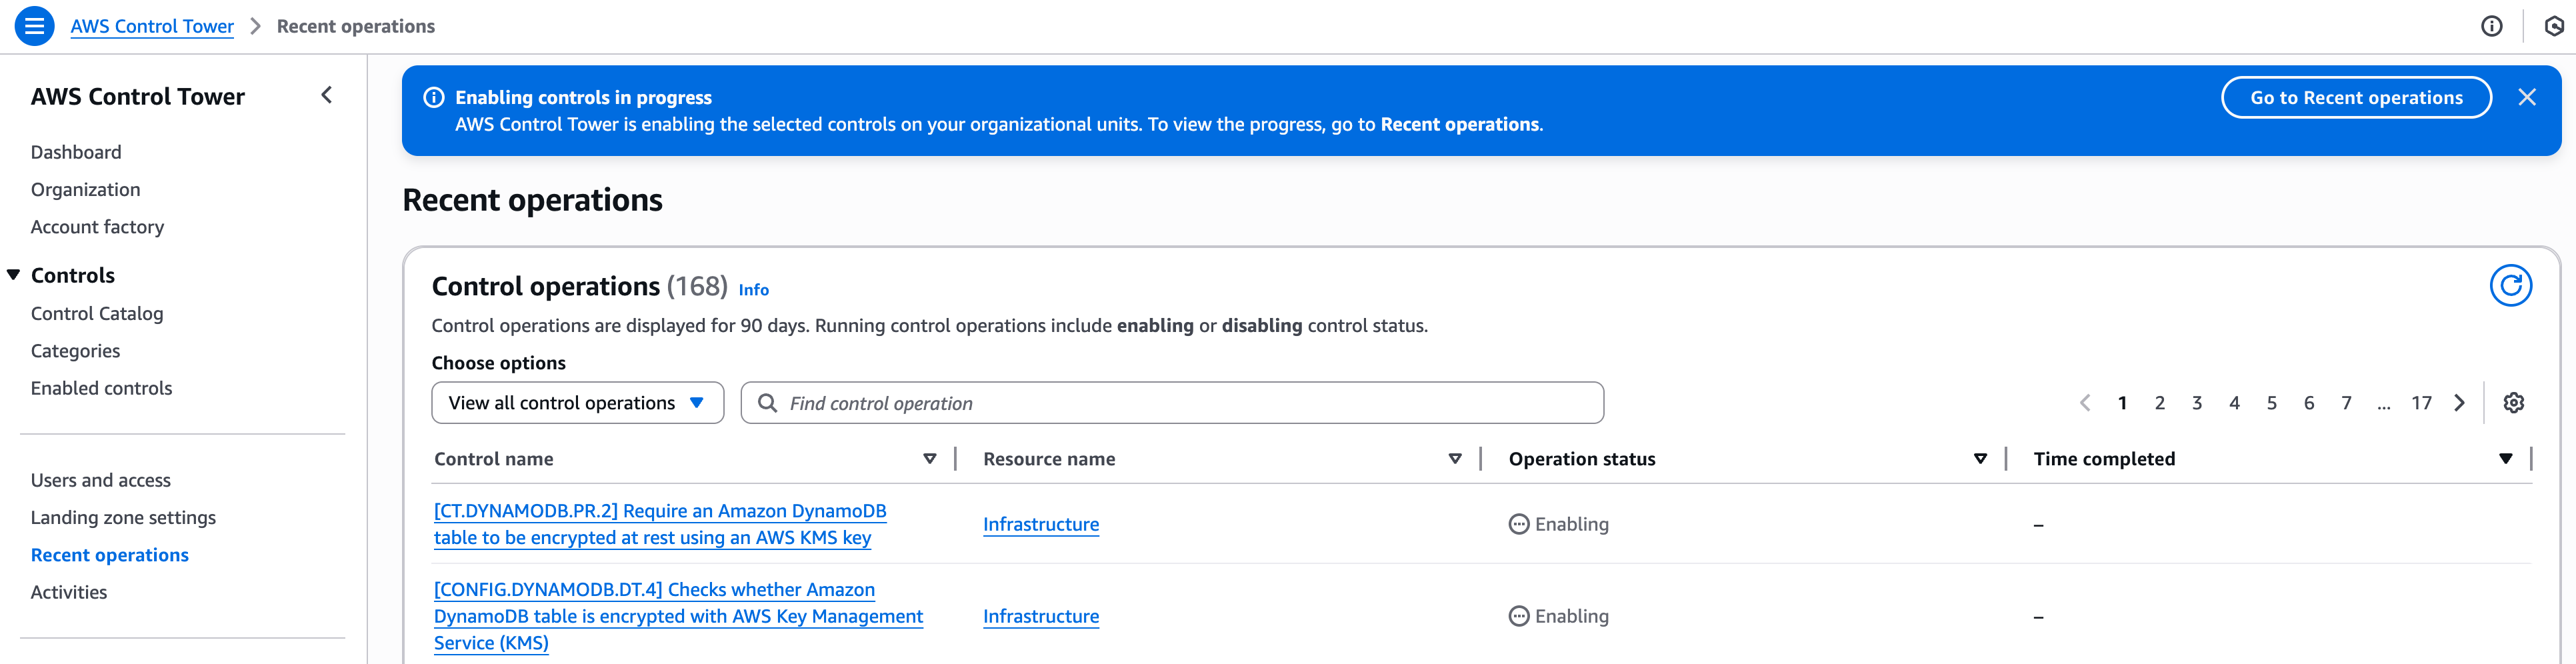Image resolution: width=2576 pixels, height=664 pixels.
Task: Click the search magnifier icon
Action: click(767, 403)
